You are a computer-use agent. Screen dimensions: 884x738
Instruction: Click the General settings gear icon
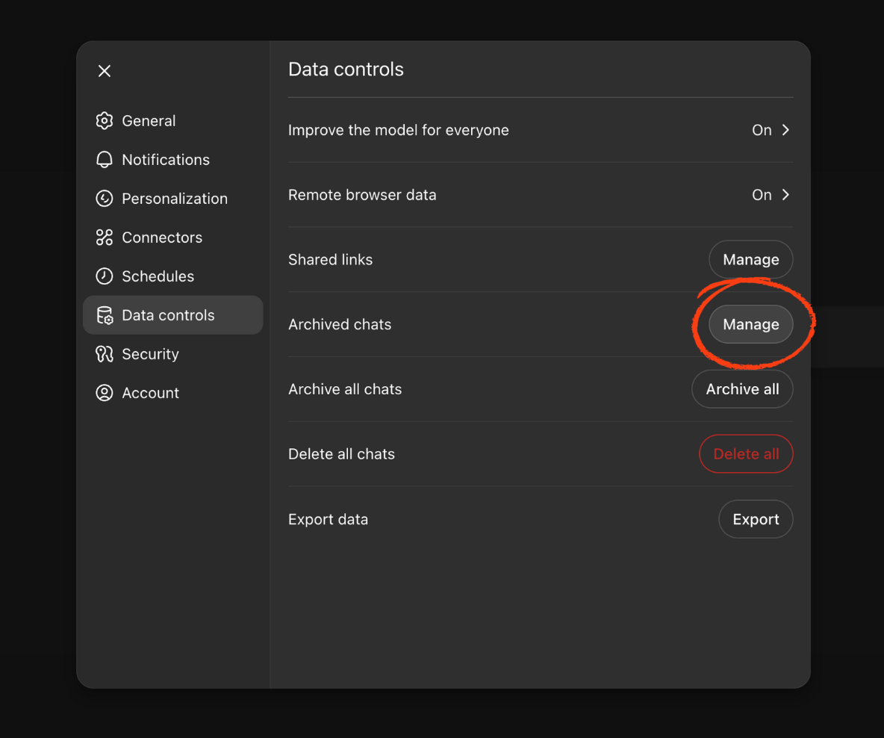[x=105, y=120]
